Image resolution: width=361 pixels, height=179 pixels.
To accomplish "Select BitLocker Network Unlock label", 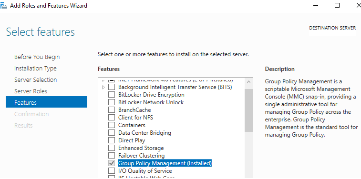I will tap(151, 102).
